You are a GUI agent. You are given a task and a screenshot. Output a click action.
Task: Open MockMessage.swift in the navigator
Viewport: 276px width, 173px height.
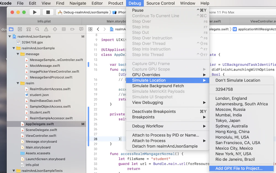(x=45, y=66)
